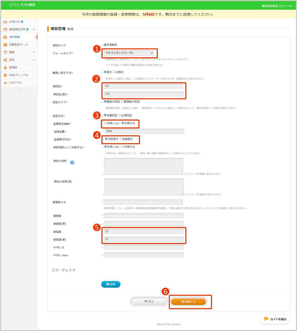Click the blue help icon beside 項目の説明
The width and height of the screenshot is (297, 331).
coord(72,162)
